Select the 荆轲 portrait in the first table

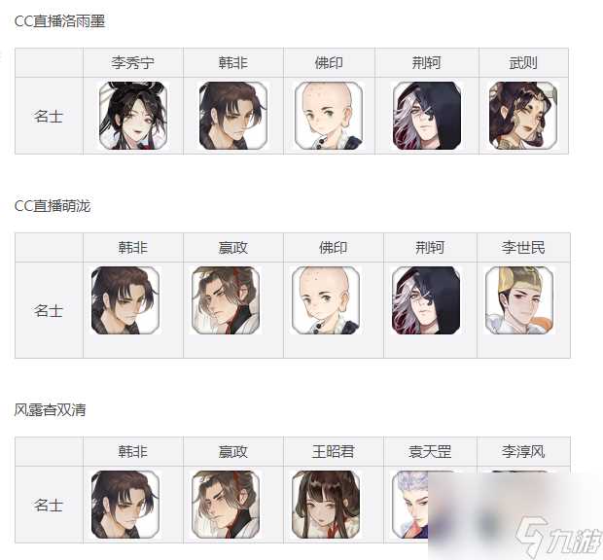(x=427, y=116)
